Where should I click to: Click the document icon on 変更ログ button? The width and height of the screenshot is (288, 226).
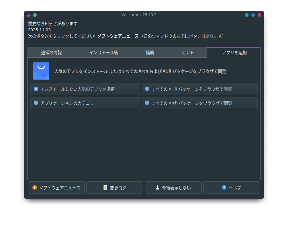pyautogui.click(x=105, y=187)
